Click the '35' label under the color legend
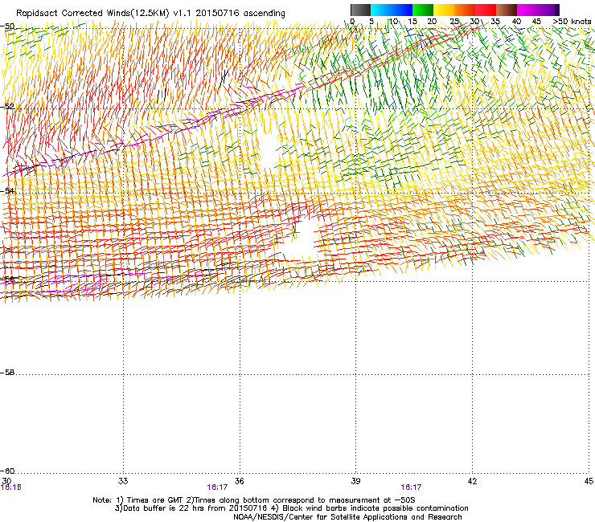Image resolution: width=595 pixels, height=522 pixels. (x=495, y=22)
